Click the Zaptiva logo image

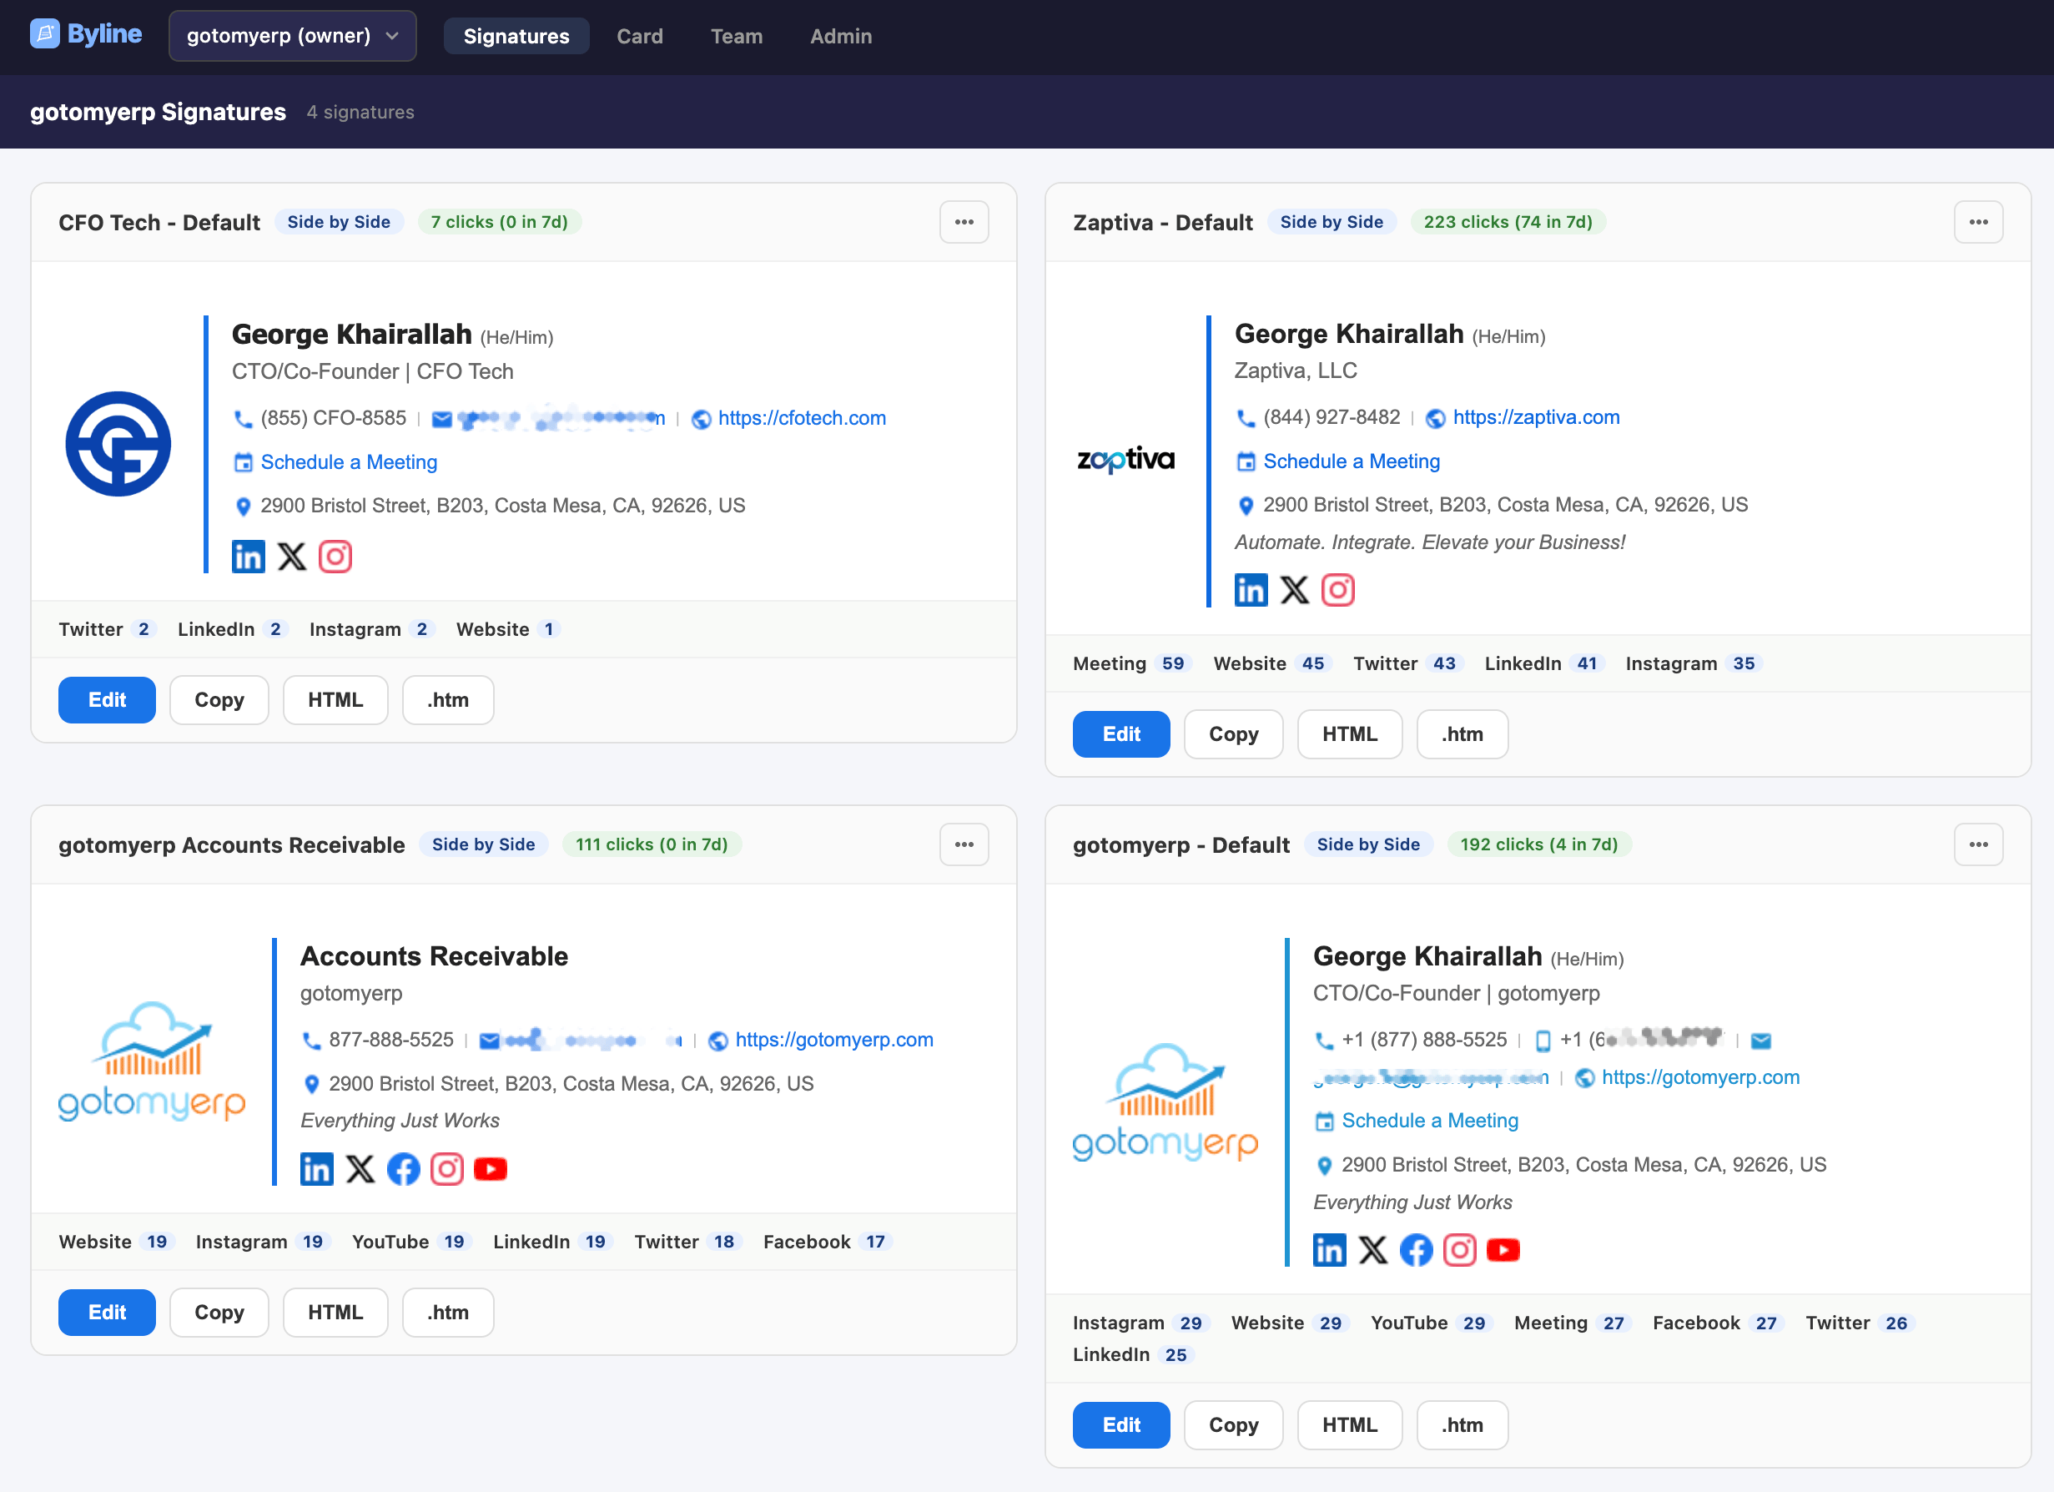click(x=1125, y=459)
